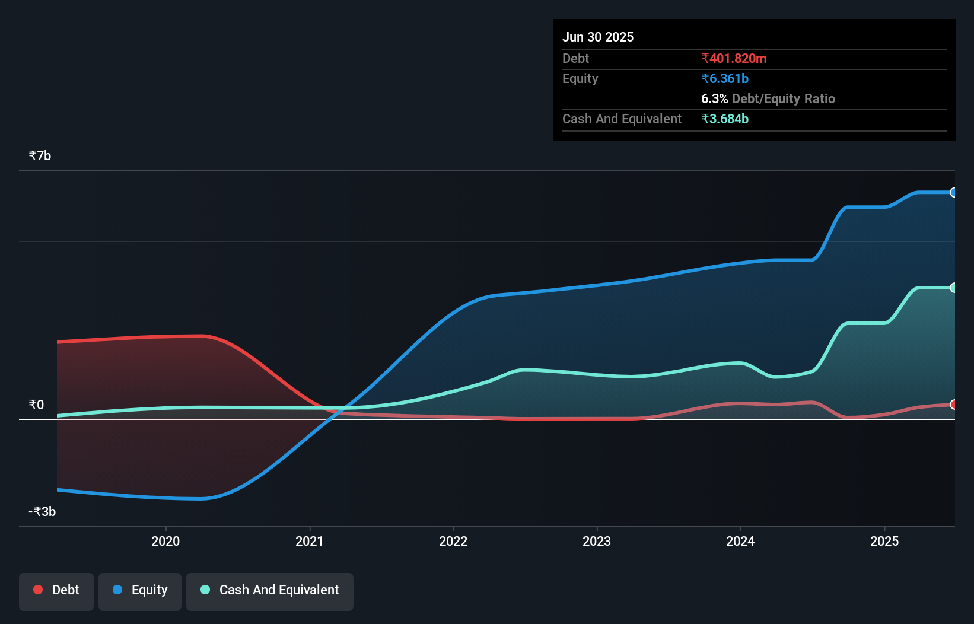Select the 2021 x-axis label
Viewport: 974px width, 624px height.
coord(310,541)
